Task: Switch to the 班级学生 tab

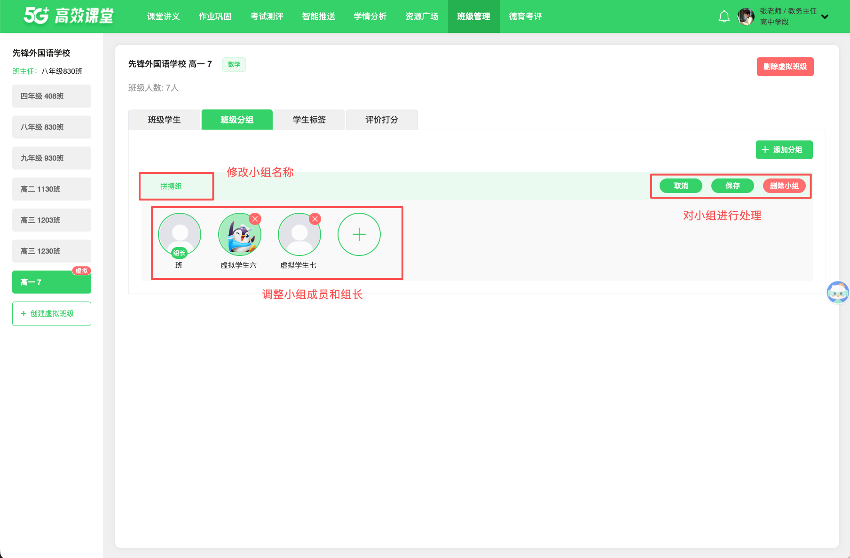Action: [x=164, y=120]
